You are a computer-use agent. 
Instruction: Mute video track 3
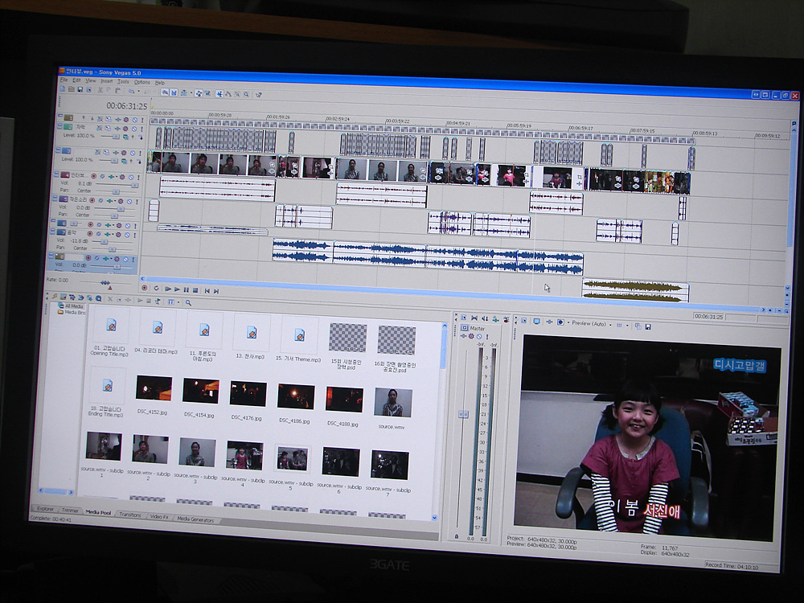tap(133, 153)
